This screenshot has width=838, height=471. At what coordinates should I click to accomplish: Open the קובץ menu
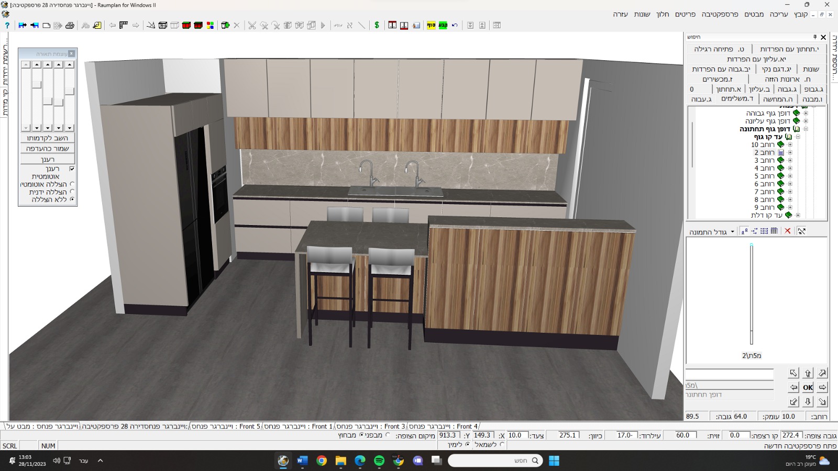(801, 15)
